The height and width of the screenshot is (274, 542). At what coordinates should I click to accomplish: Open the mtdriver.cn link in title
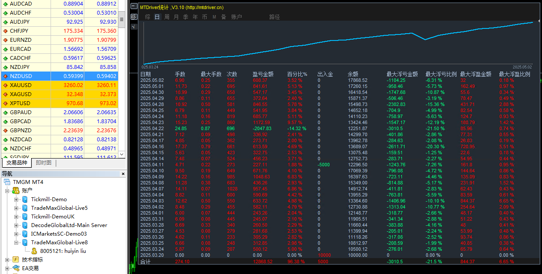(204, 7)
